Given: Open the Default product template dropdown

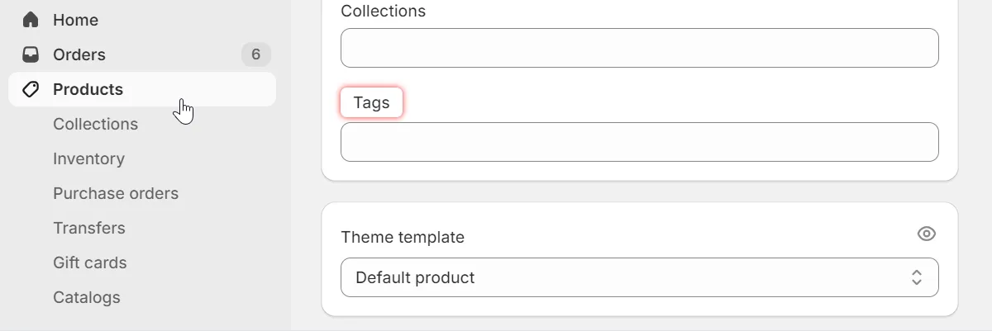Looking at the screenshot, I should point(639,277).
